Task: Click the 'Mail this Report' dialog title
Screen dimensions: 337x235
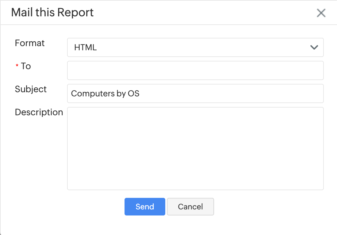Action: pos(52,13)
